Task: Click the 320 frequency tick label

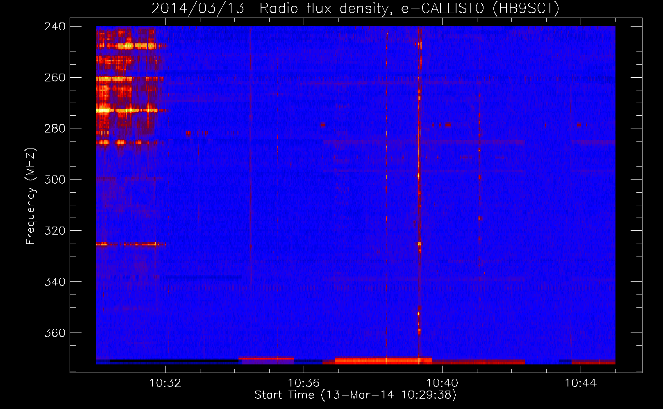Action: coord(55,231)
